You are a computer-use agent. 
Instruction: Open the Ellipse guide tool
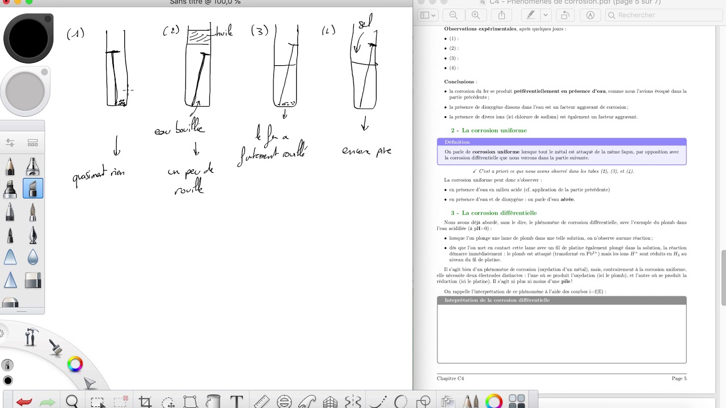(x=284, y=402)
